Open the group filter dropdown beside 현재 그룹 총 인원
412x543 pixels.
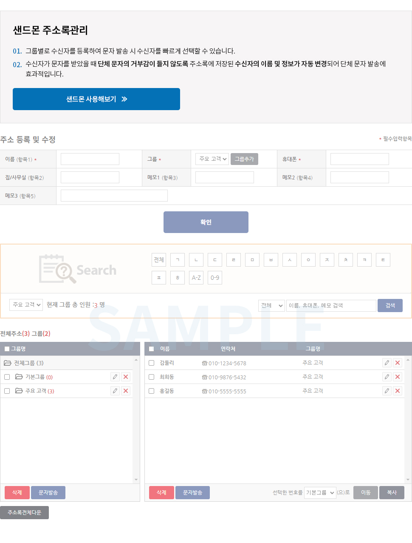point(26,305)
